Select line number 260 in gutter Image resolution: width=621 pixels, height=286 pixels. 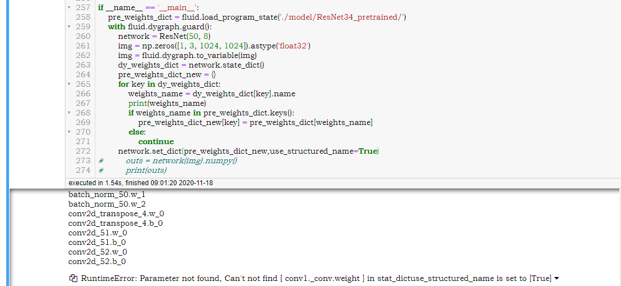(83, 37)
